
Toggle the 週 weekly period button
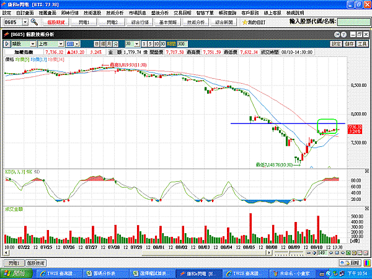[103, 44]
